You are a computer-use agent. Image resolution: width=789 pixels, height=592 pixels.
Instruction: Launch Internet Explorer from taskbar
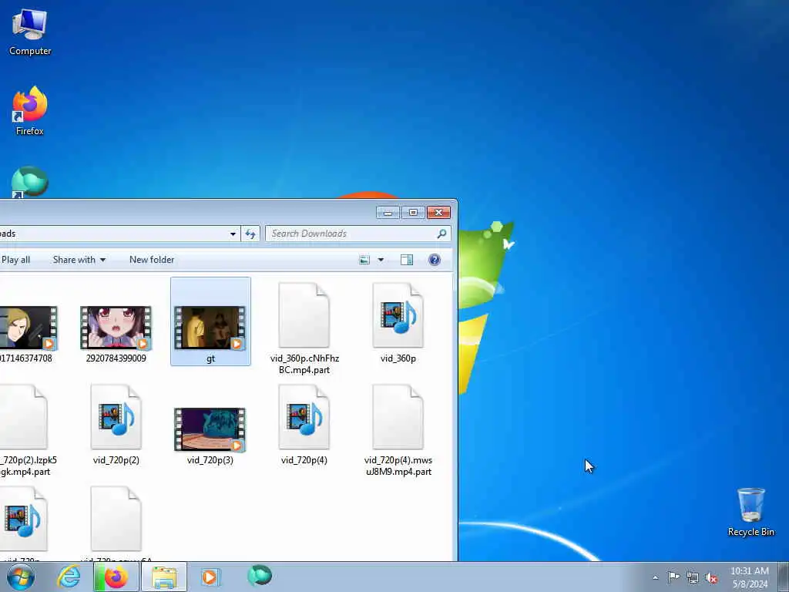[69, 577]
